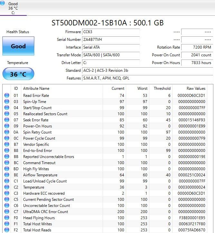Click the status orb for Command Timeout
This screenshot has width=215, height=233.
click(7, 163)
